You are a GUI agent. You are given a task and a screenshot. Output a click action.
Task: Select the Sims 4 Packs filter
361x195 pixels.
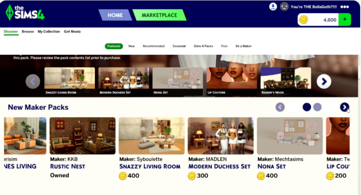point(203,46)
